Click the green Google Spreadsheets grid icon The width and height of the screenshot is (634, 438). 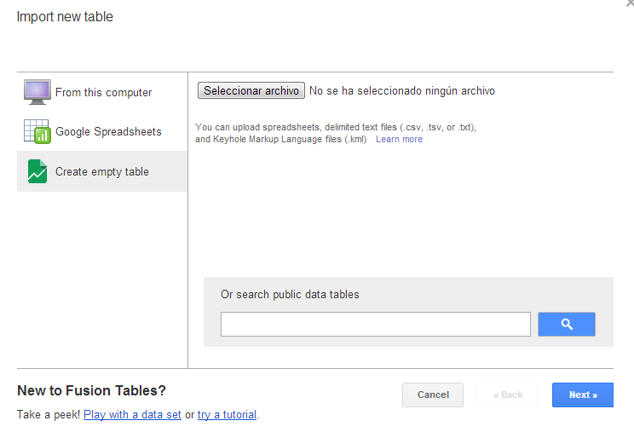[37, 131]
